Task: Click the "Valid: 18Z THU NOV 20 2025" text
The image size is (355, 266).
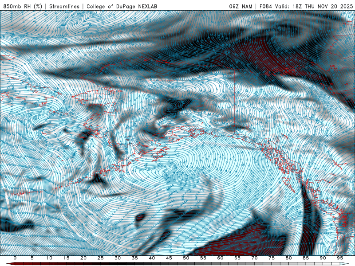Action: [x=314, y=6]
